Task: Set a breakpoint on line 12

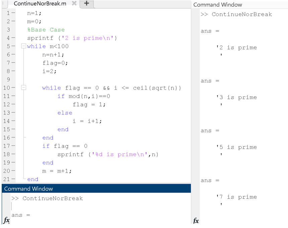Action: tap(13, 104)
